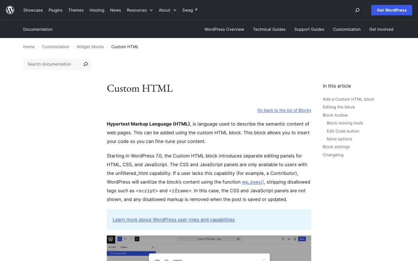Open the News section
The width and height of the screenshot is (418, 261).
(116, 10)
